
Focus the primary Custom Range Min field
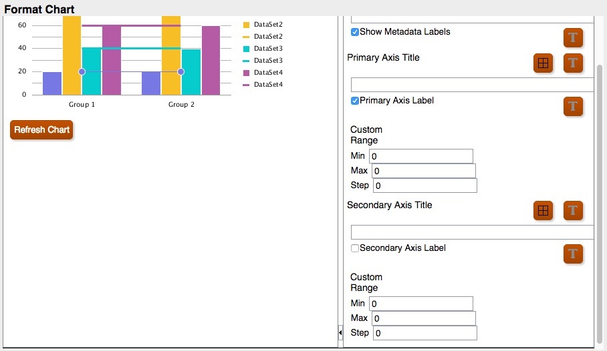pos(420,156)
